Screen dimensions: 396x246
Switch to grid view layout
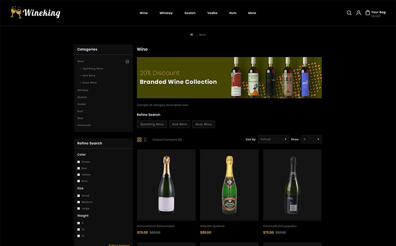click(140, 139)
